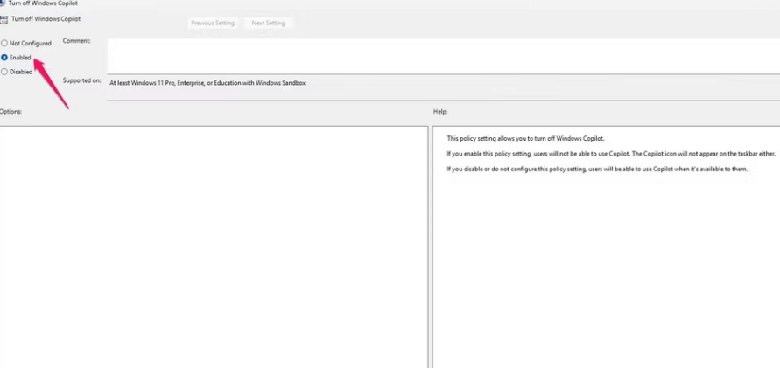The image size is (780, 368).
Task: Click the window title bar text
Action: click(43, 3)
